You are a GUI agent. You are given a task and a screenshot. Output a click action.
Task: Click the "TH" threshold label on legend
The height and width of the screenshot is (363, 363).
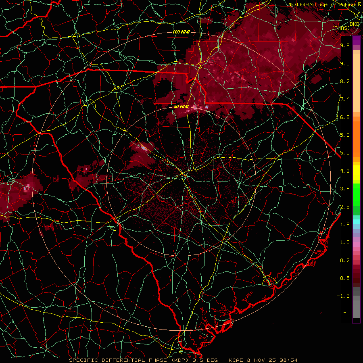pos(346,314)
